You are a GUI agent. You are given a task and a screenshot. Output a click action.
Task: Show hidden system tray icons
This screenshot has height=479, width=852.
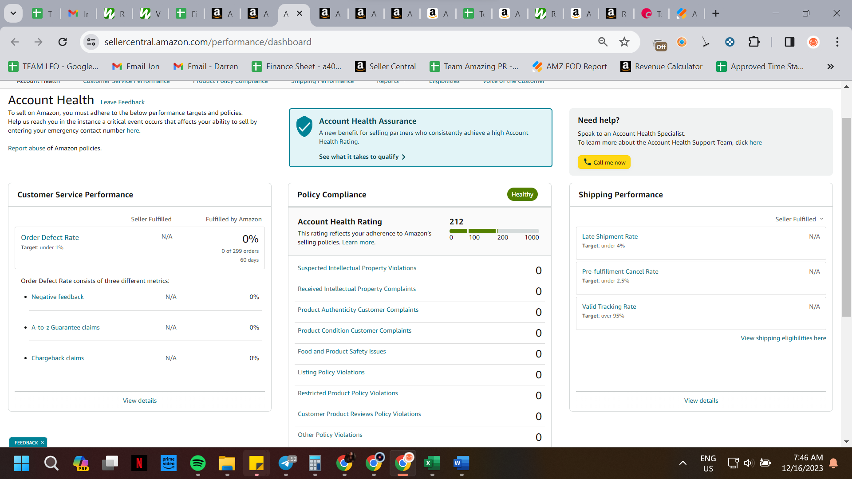pyautogui.click(x=683, y=463)
